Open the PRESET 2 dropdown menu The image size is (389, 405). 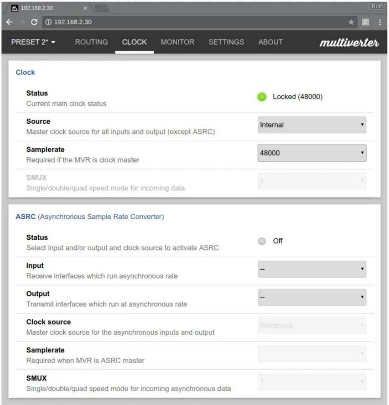(33, 42)
